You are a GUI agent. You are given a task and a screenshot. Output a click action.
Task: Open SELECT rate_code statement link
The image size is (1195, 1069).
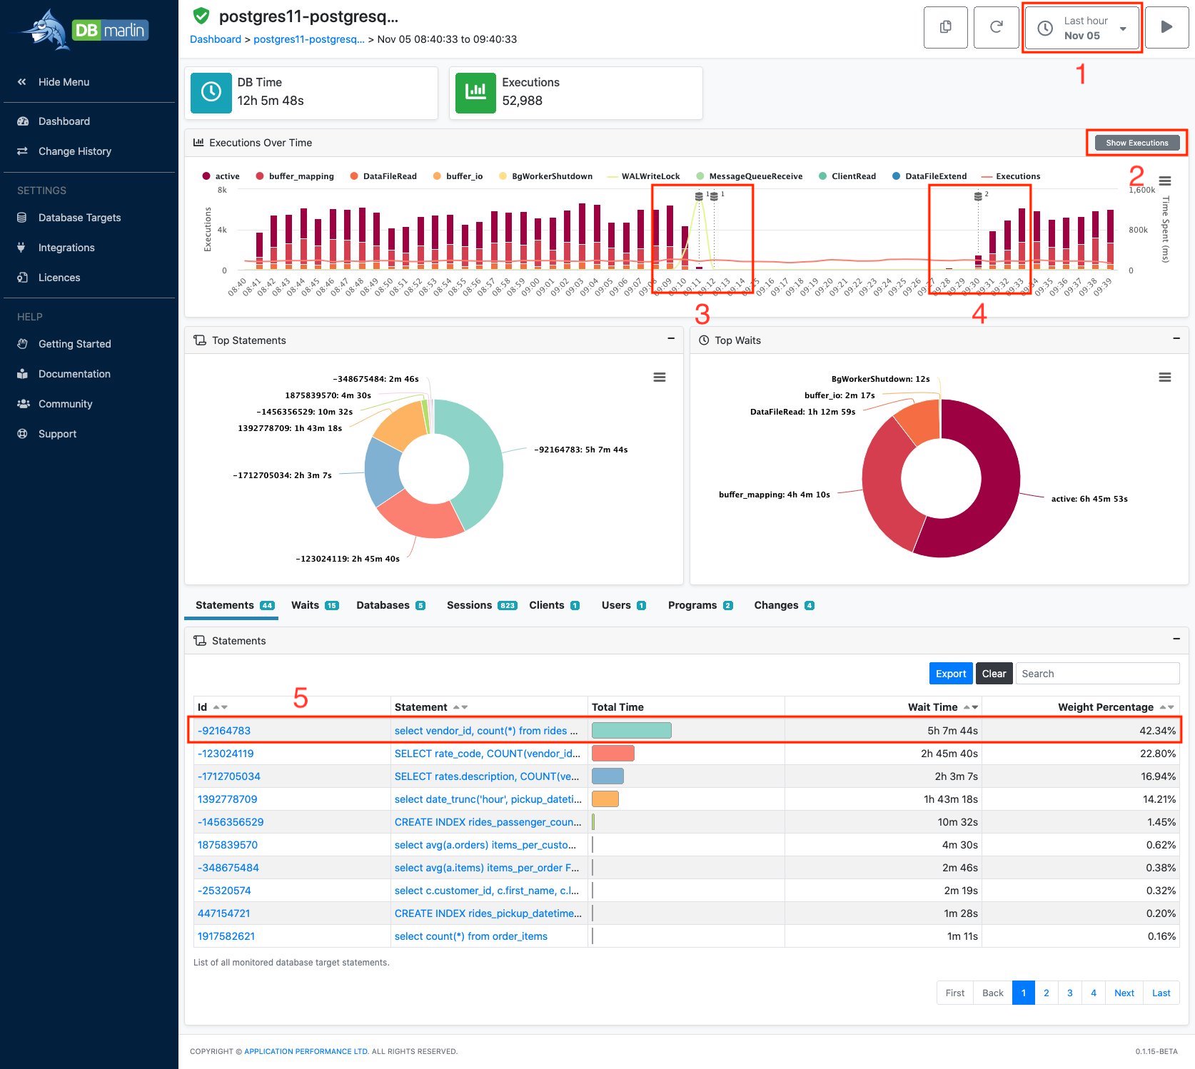(x=488, y=754)
